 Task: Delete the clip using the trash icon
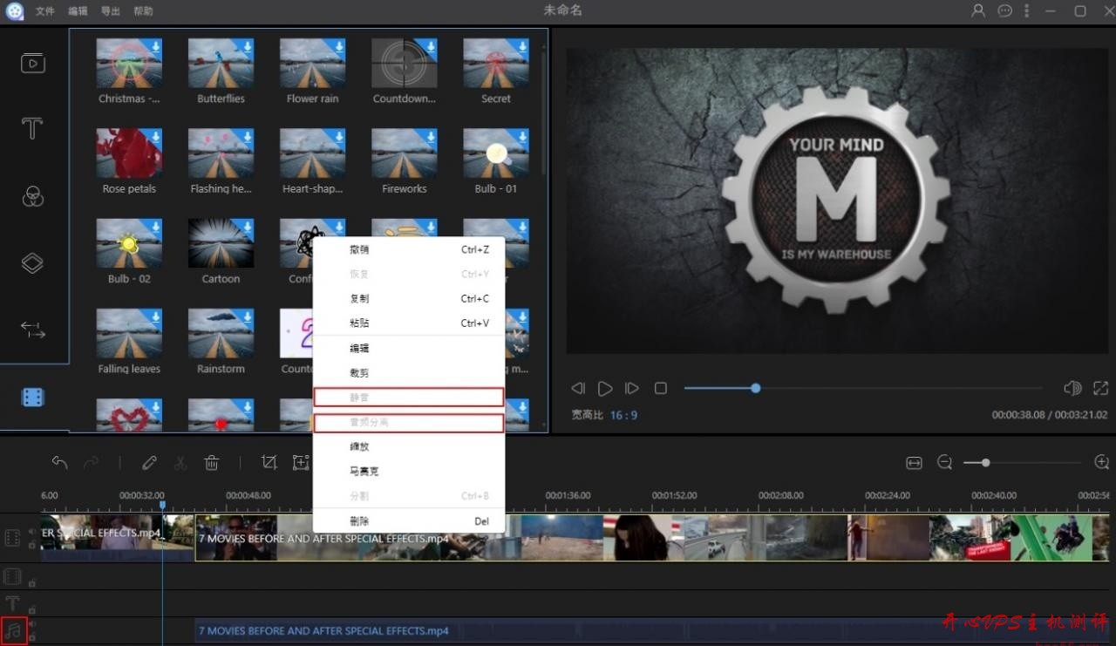click(212, 463)
